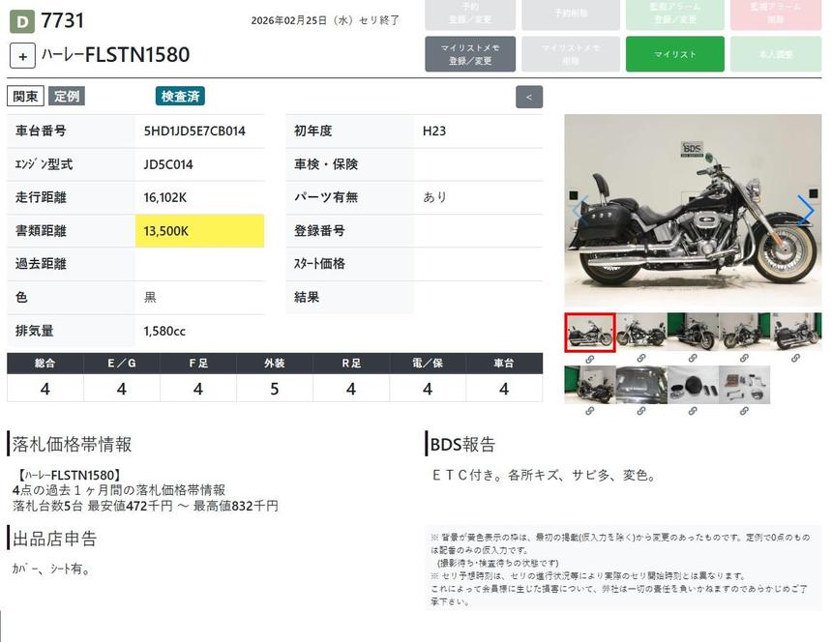Open the green マイリスト button
The width and height of the screenshot is (832, 642).
coord(674,54)
